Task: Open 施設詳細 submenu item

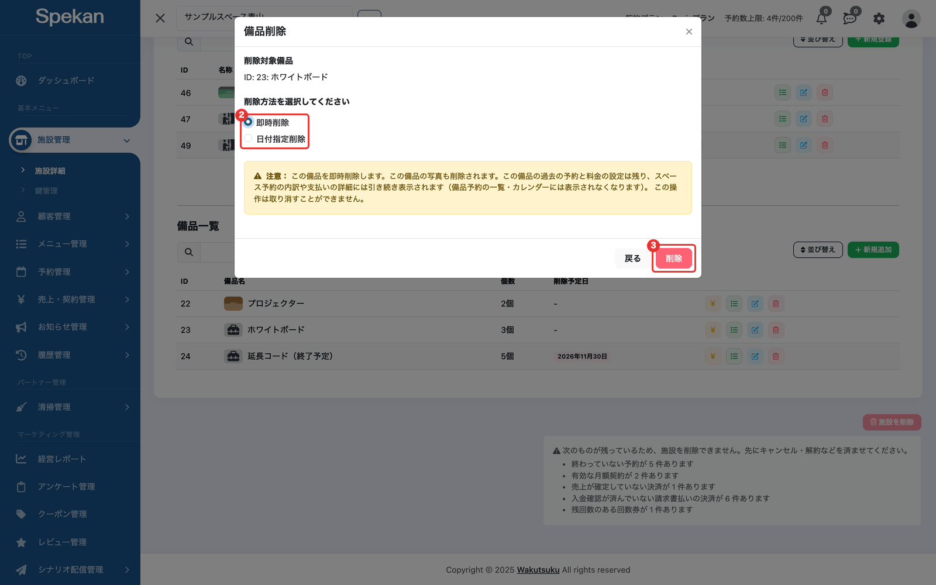Action: coord(50,171)
